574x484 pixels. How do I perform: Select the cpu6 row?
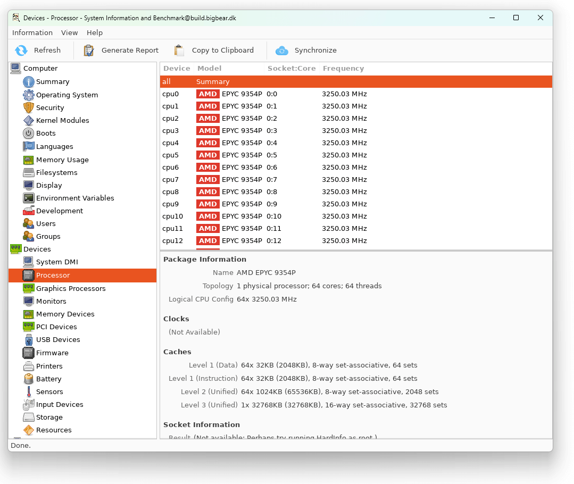(356, 168)
